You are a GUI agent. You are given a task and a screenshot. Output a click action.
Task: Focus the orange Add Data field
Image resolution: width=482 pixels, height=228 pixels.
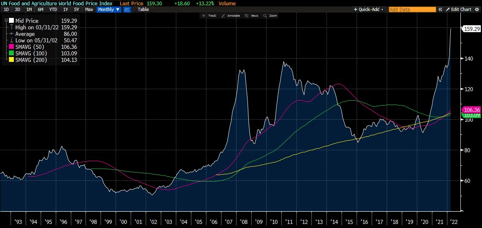point(406,9)
